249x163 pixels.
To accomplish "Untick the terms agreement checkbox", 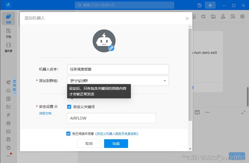I will coord(68,133).
